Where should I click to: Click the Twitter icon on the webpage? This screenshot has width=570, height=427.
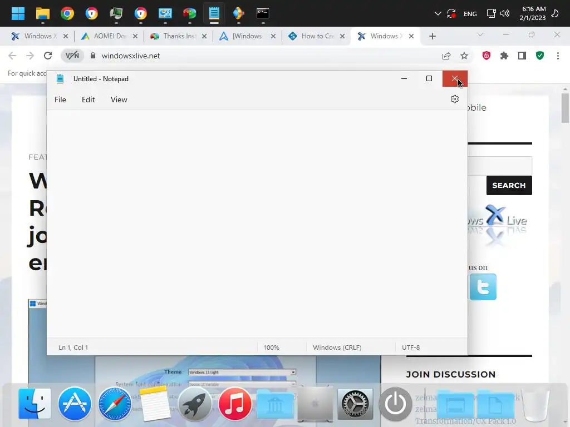coord(483,287)
